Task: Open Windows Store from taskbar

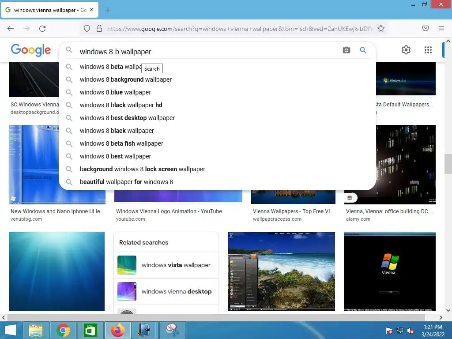Action: point(90,330)
